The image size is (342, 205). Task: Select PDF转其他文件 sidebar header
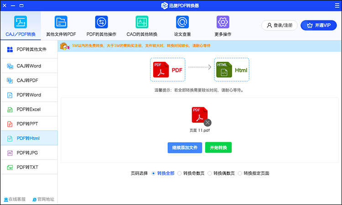pos(29,50)
